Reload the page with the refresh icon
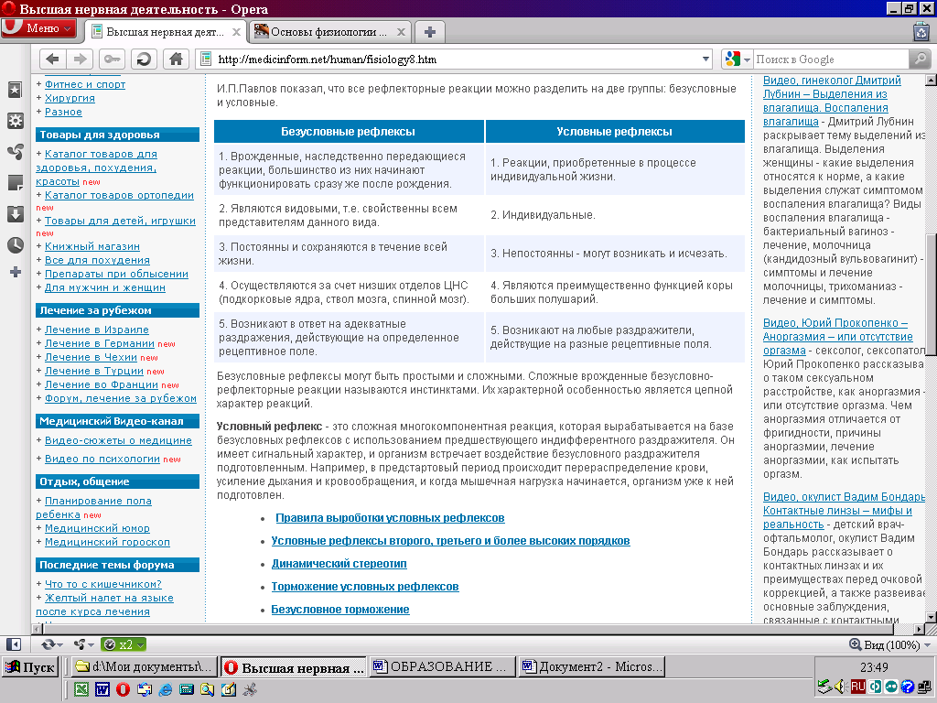937x703 pixels. [x=144, y=59]
